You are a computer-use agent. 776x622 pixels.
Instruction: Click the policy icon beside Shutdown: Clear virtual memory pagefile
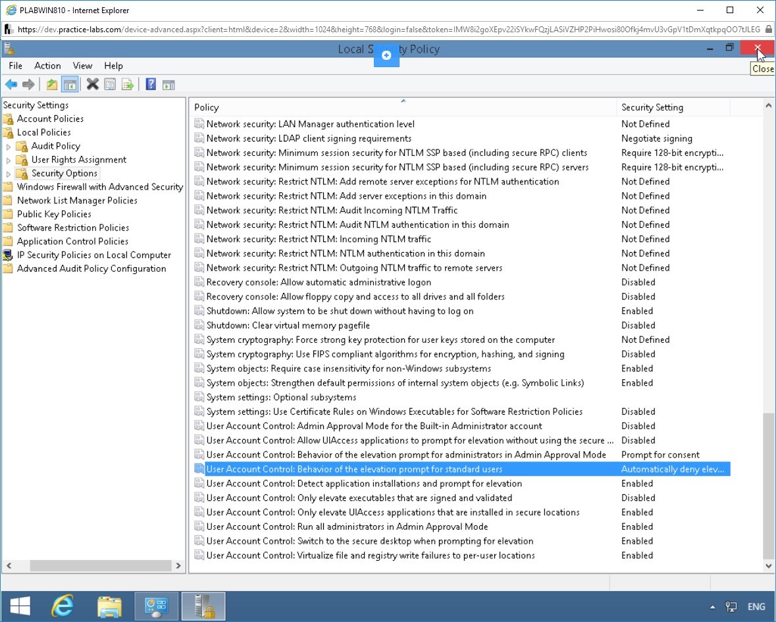click(199, 325)
